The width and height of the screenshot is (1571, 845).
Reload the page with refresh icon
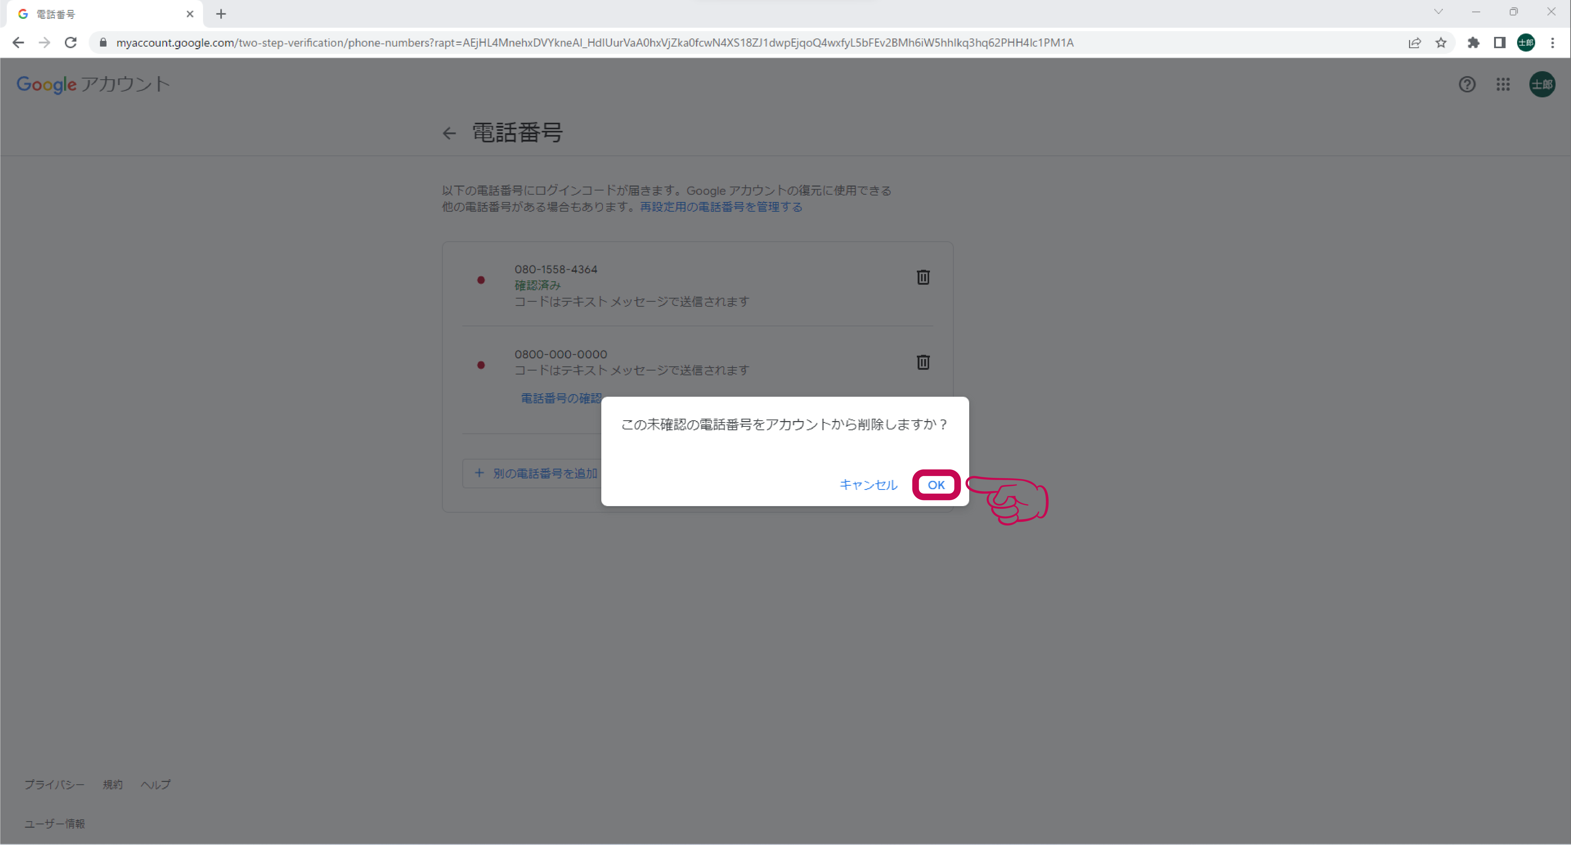click(71, 43)
